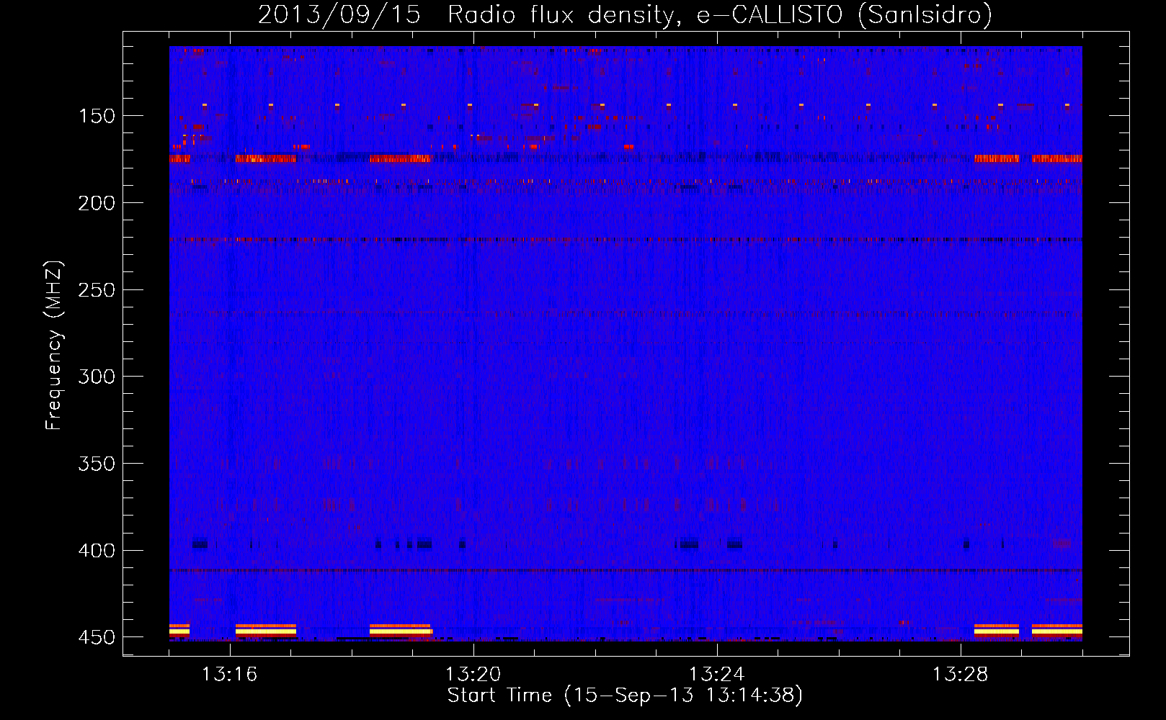Click the 350 frequency tick label

tap(97, 464)
